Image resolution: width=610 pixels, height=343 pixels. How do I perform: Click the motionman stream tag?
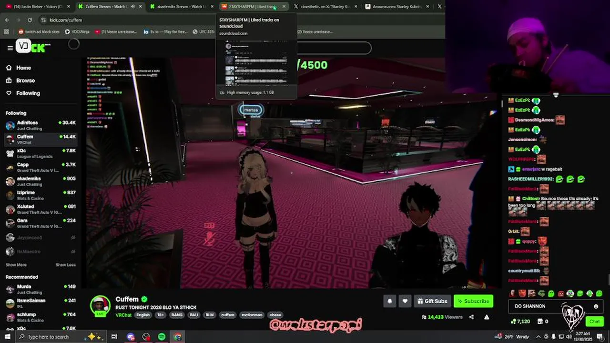(x=252, y=315)
